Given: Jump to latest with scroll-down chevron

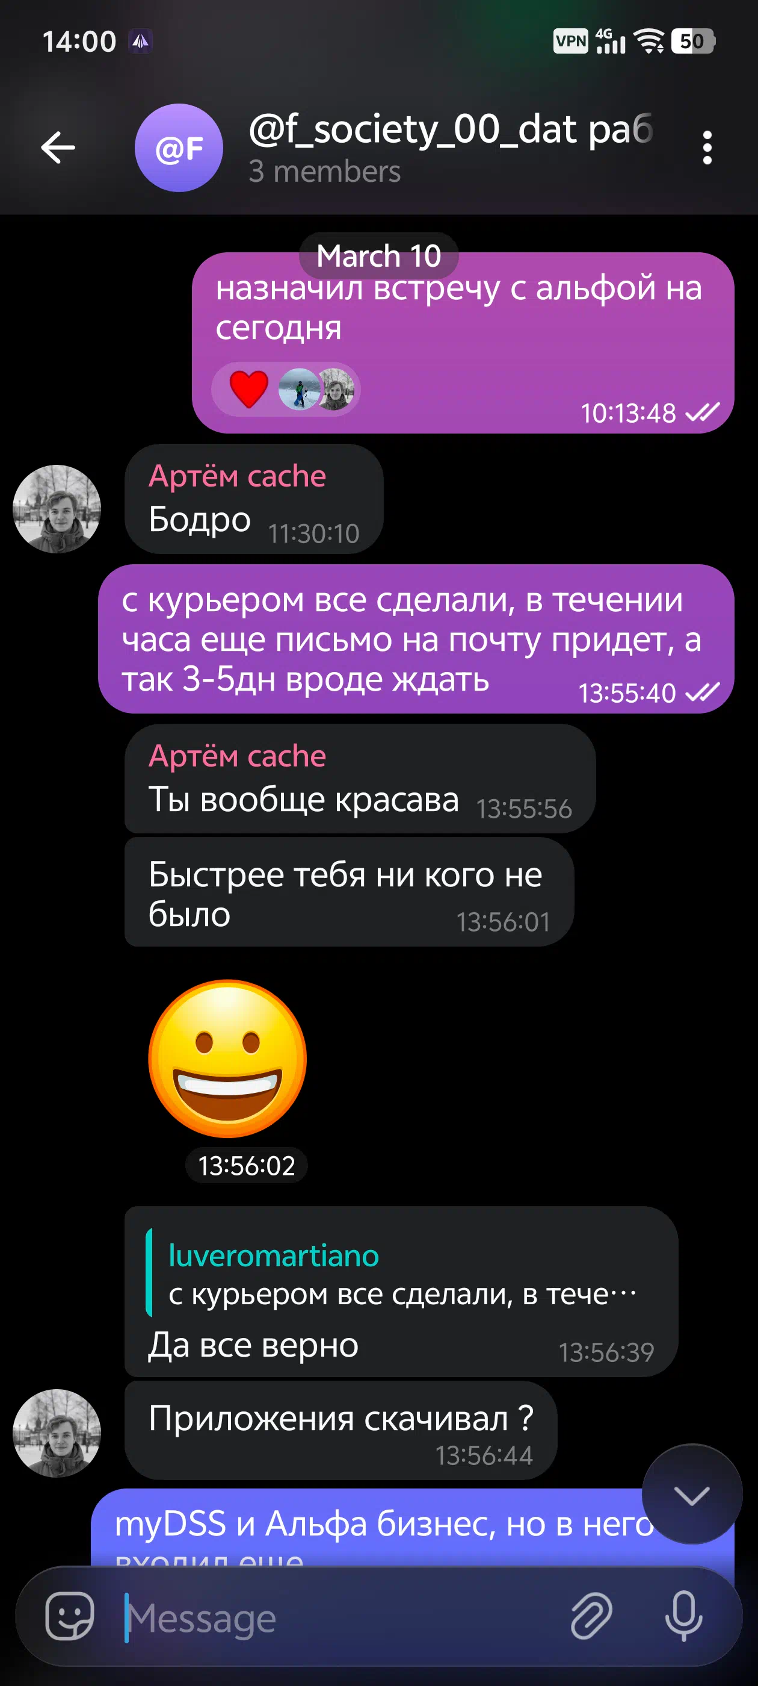Looking at the screenshot, I should pyautogui.click(x=692, y=1495).
